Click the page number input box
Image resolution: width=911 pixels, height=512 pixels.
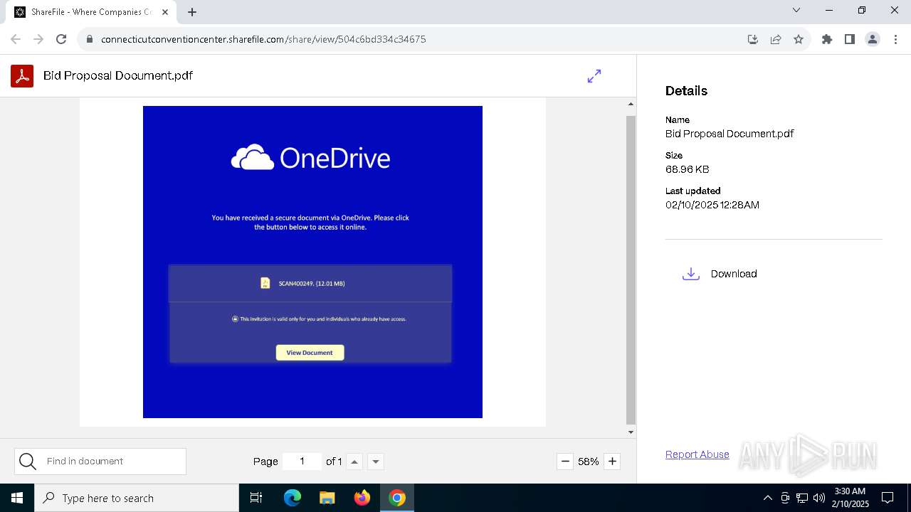point(302,462)
